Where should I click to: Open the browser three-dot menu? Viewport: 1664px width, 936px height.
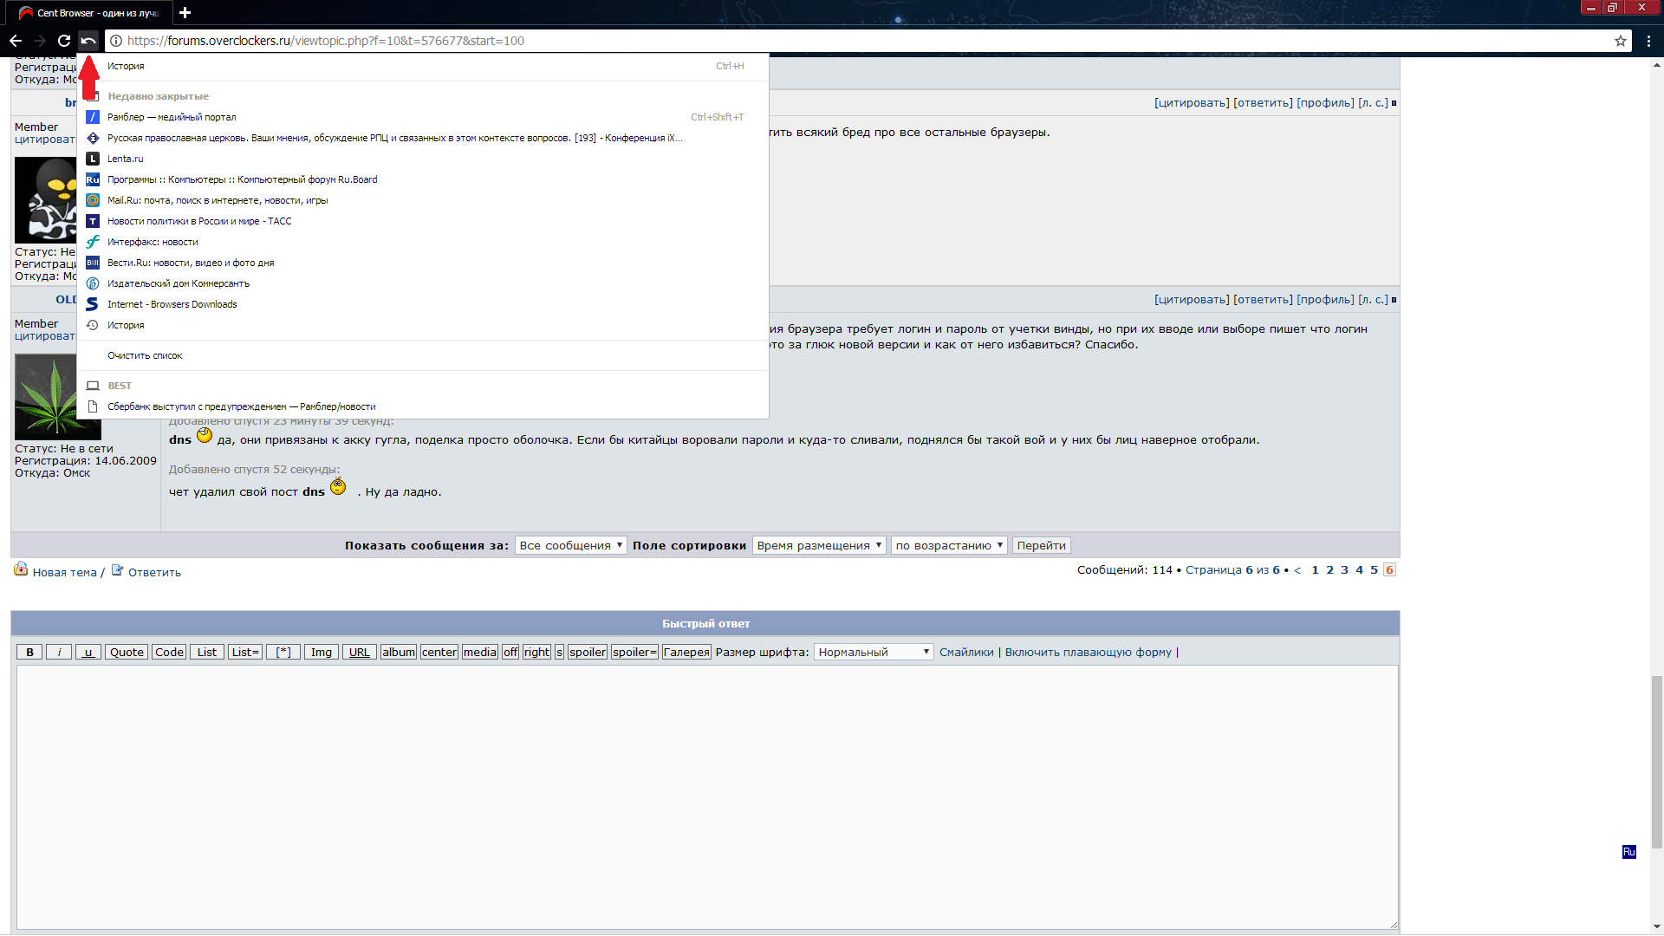1648,41
